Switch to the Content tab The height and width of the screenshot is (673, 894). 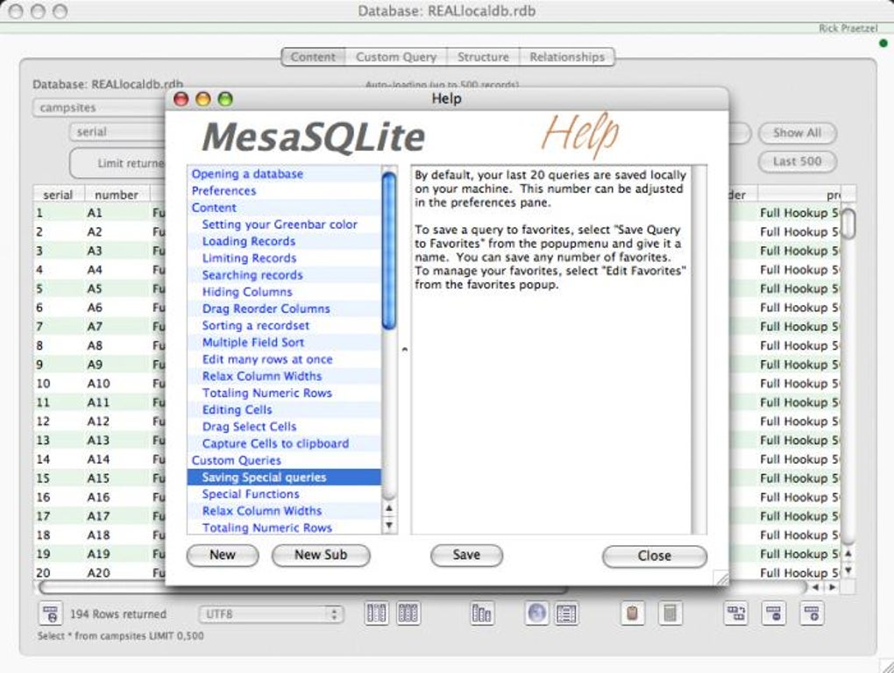pos(313,57)
